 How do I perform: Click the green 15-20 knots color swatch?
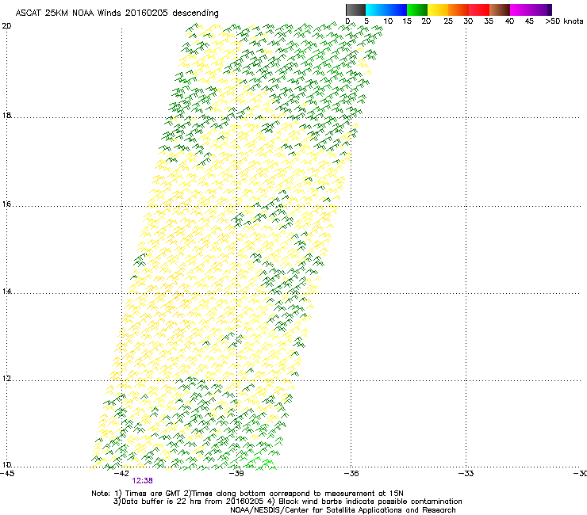click(417, 10)
